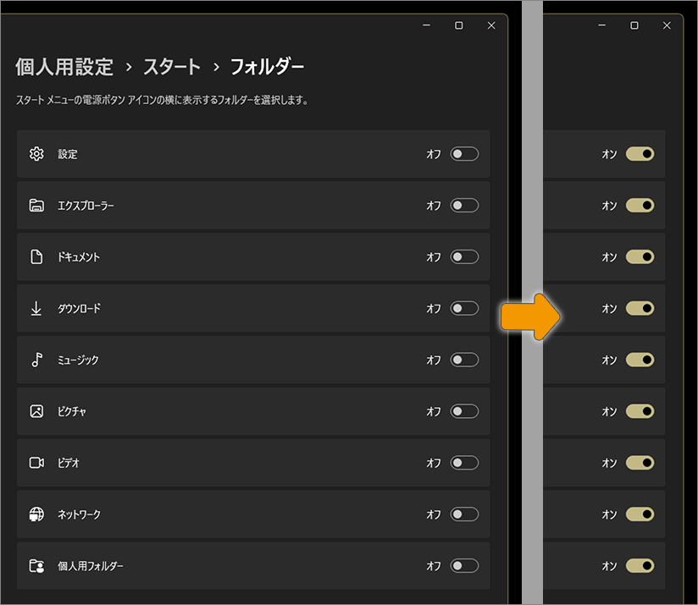Turn on the エクスプローラー toggle in left window
The image size is (698, 605).
(x=464, y=206)
